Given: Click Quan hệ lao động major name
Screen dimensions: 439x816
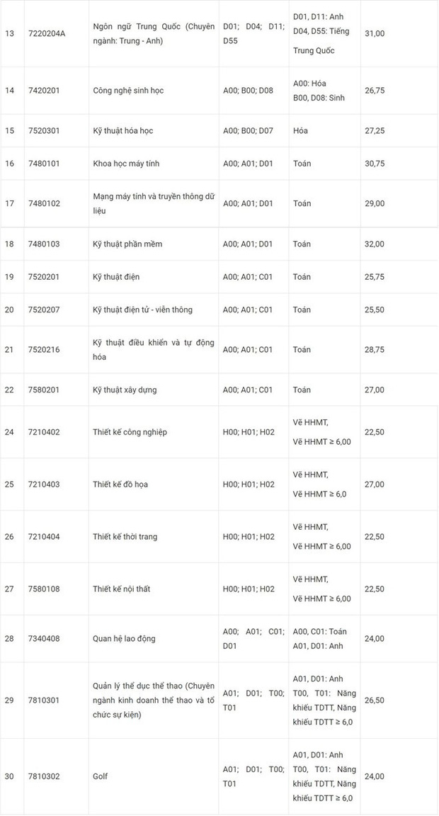Looking at the screenshot, I should (124, 639).
